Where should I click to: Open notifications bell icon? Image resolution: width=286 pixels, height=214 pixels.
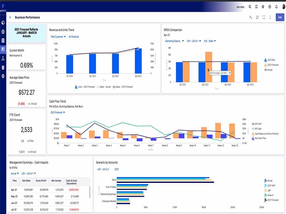[276, 7]
